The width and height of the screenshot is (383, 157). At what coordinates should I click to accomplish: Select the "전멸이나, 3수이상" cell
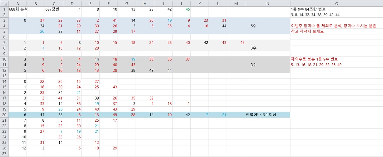pos(261,114)
